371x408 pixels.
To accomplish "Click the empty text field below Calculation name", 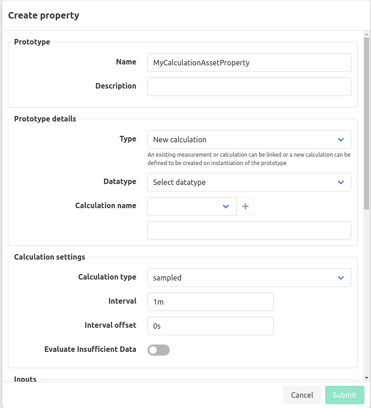I will point(249,230).
